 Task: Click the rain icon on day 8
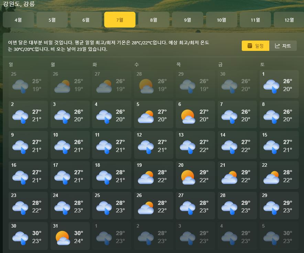coord(271,117)
